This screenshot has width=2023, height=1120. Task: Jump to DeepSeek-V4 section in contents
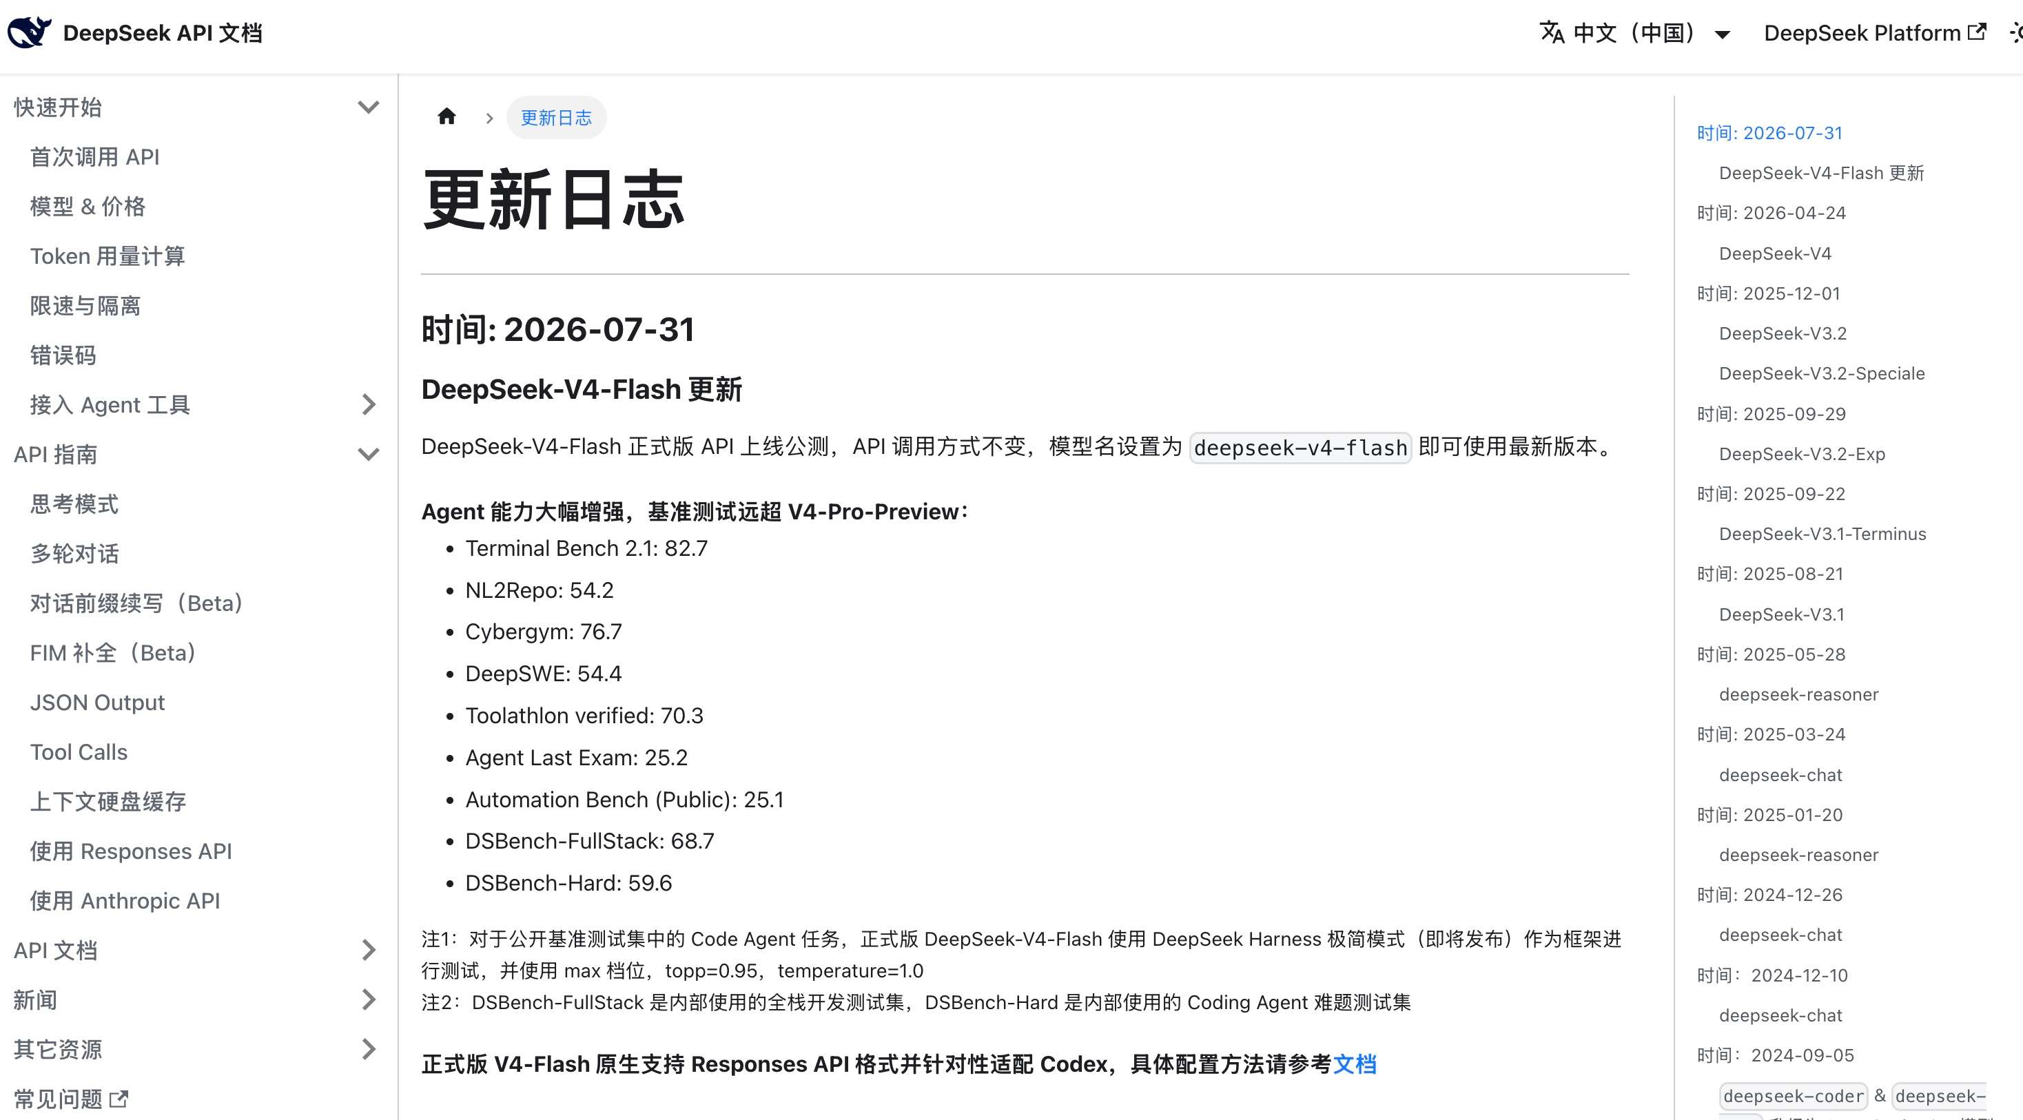point(1775,253)
